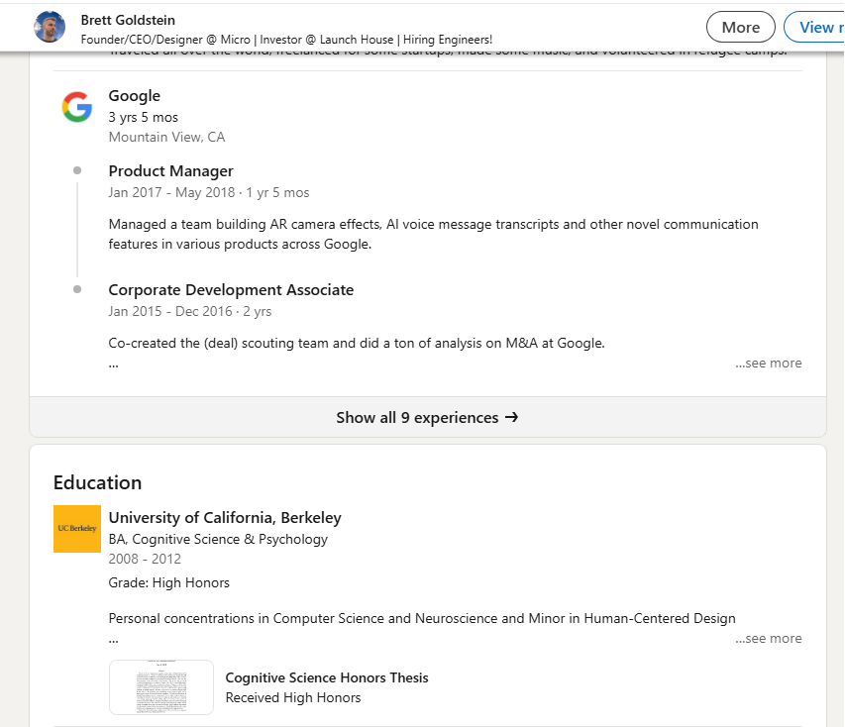This screenshot has width=845, height=727.
Task: Open Brett Goldstein's profile avatar
Action: 50,27
